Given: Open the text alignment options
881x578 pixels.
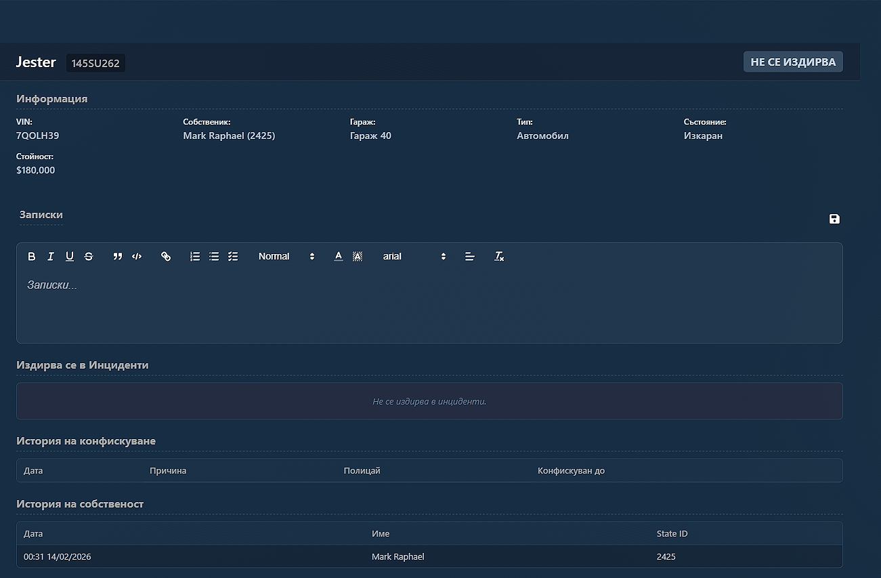Looking at the screenshot, I should [470, 256].
